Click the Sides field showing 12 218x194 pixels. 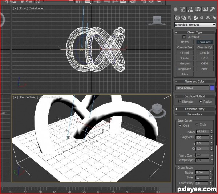coord(202,178)
